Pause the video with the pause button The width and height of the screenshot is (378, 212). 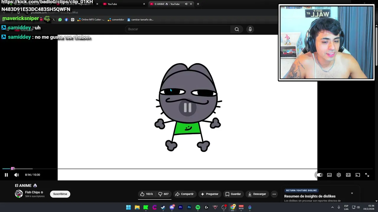click(6, 175)
